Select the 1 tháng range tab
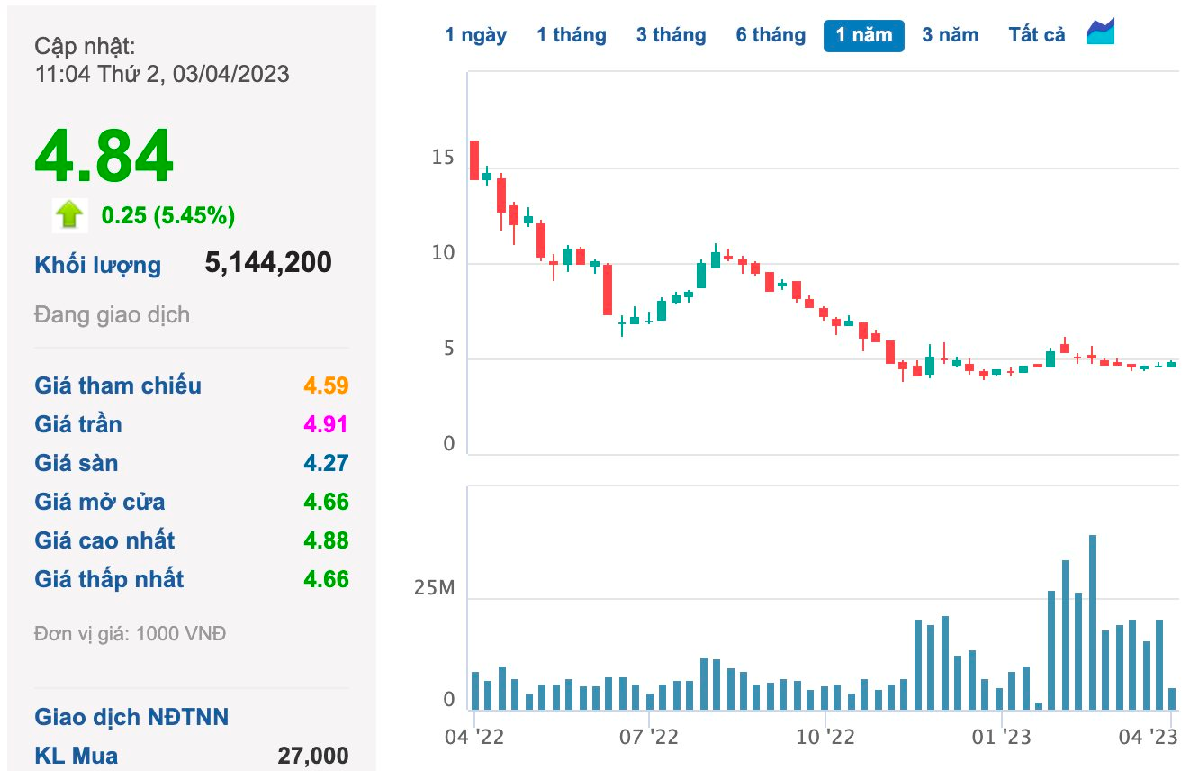 tap(572, 35)
